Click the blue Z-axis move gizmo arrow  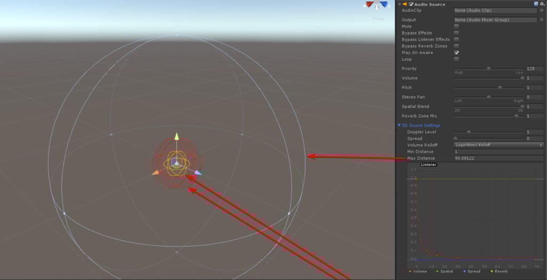click(198, 172)
